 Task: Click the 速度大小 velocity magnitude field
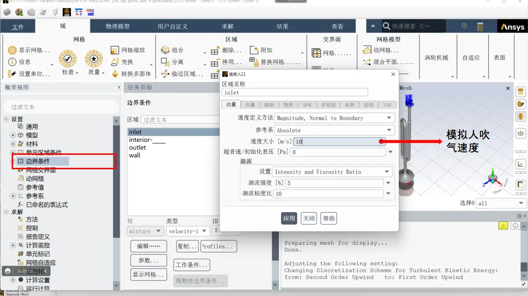tap(339, 141)
